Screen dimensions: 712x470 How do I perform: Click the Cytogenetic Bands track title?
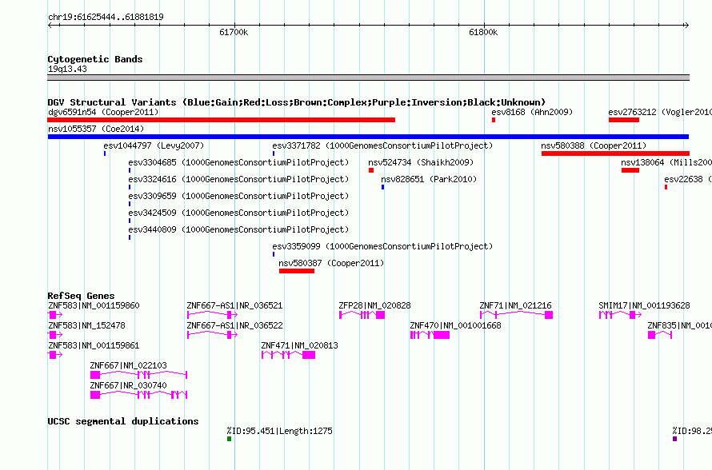coord(95,59)
